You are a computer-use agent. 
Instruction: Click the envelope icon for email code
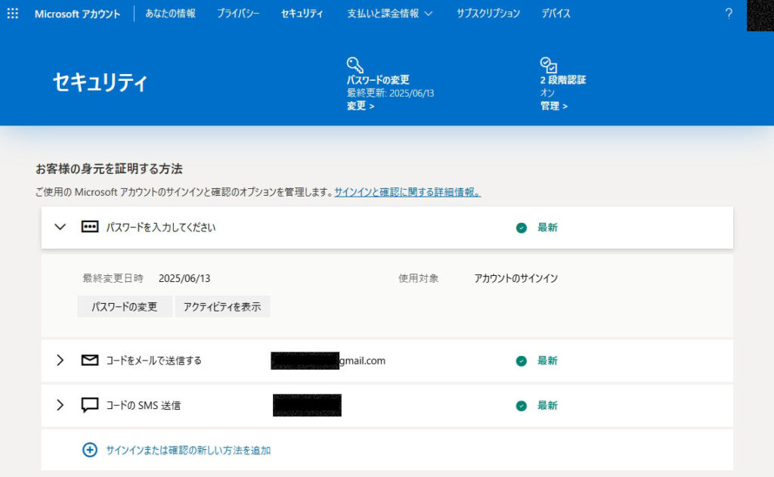tap(90, 361)
